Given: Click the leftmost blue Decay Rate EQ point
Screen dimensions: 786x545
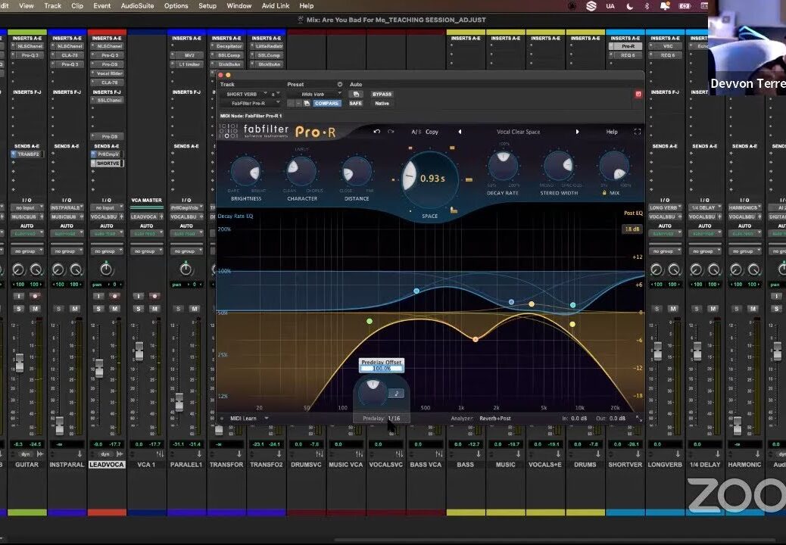Looking at the screenshot, I should pyautogui.click(x=416, y=291).
